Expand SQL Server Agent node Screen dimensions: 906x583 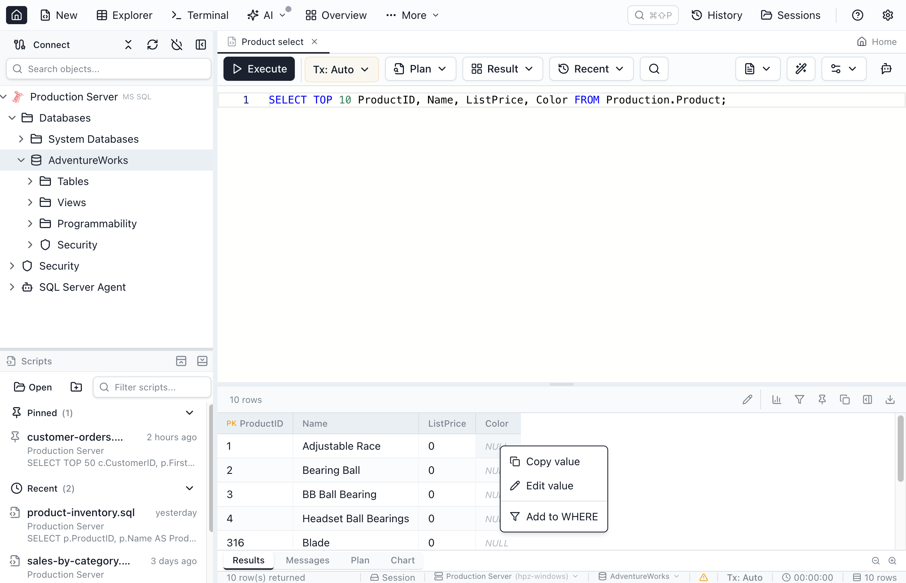12,287
